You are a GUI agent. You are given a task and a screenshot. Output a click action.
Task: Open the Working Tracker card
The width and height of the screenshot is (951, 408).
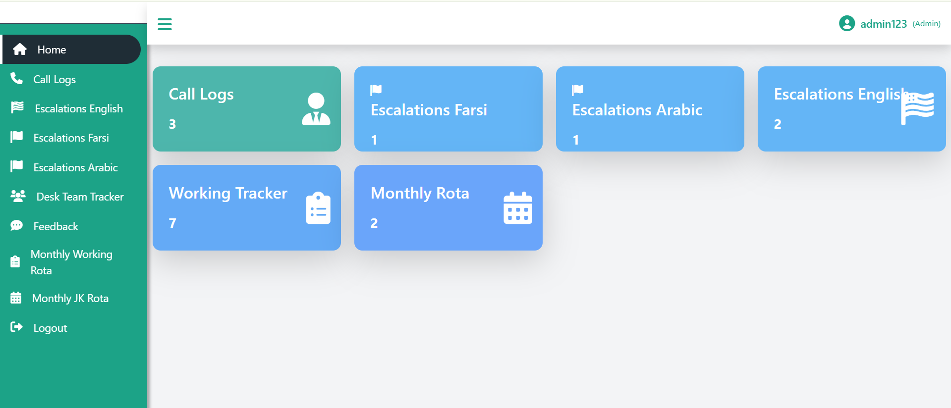[246, 208]
